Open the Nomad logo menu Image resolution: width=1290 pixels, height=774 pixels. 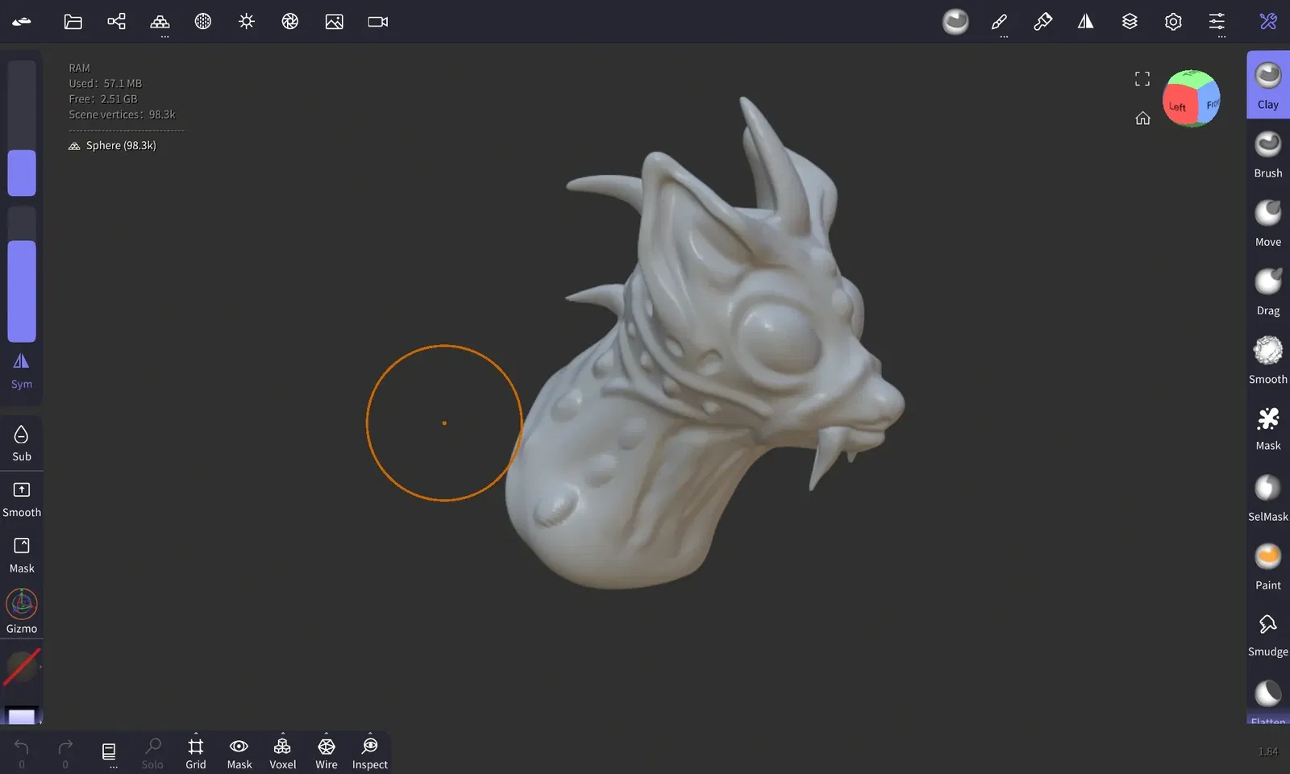click(x=22, y=22)
